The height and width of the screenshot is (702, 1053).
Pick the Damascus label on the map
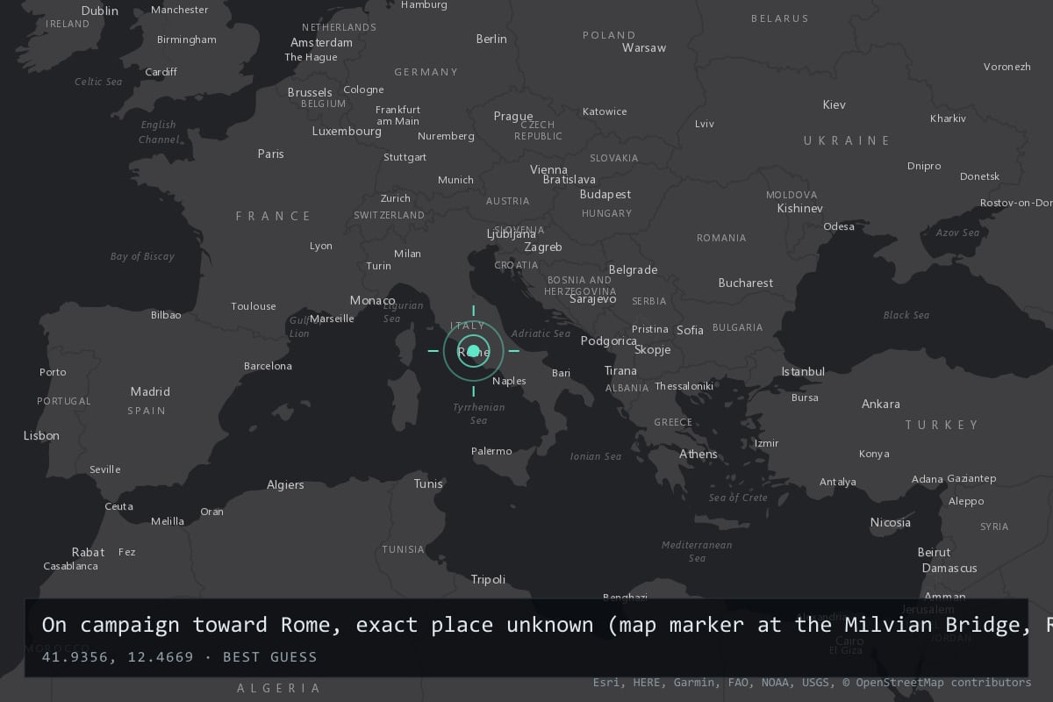(949, 568)
